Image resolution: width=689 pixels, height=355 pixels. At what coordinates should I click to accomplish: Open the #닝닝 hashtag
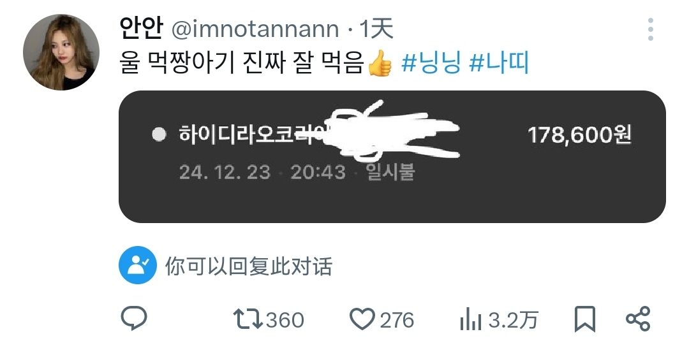click(x=431, y=63)
